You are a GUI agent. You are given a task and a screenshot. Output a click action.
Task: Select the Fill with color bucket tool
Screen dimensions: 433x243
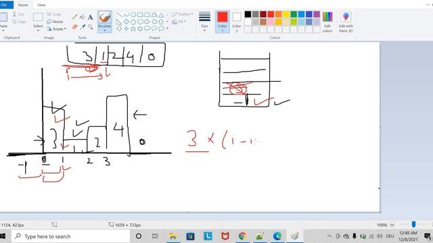point(83,17)
